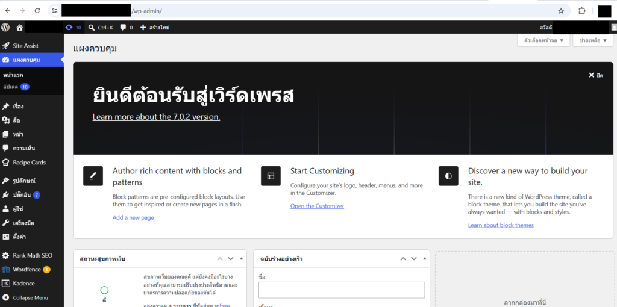Viewport: 617px width, 307px height.
Task: Click the สร้างใหม่ label in the admin bar
Action: coord(159,28)
